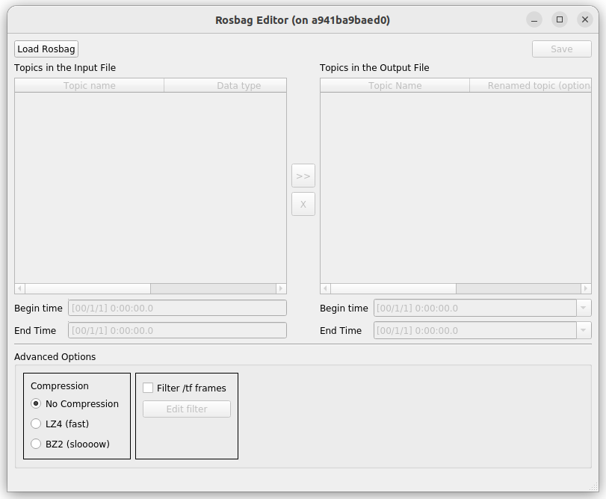
Task: Click the X remove topics button
Action: [x=303, y=205]
